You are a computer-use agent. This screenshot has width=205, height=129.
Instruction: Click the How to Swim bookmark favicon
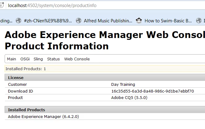pyautogui.click(x=139, y=21)
